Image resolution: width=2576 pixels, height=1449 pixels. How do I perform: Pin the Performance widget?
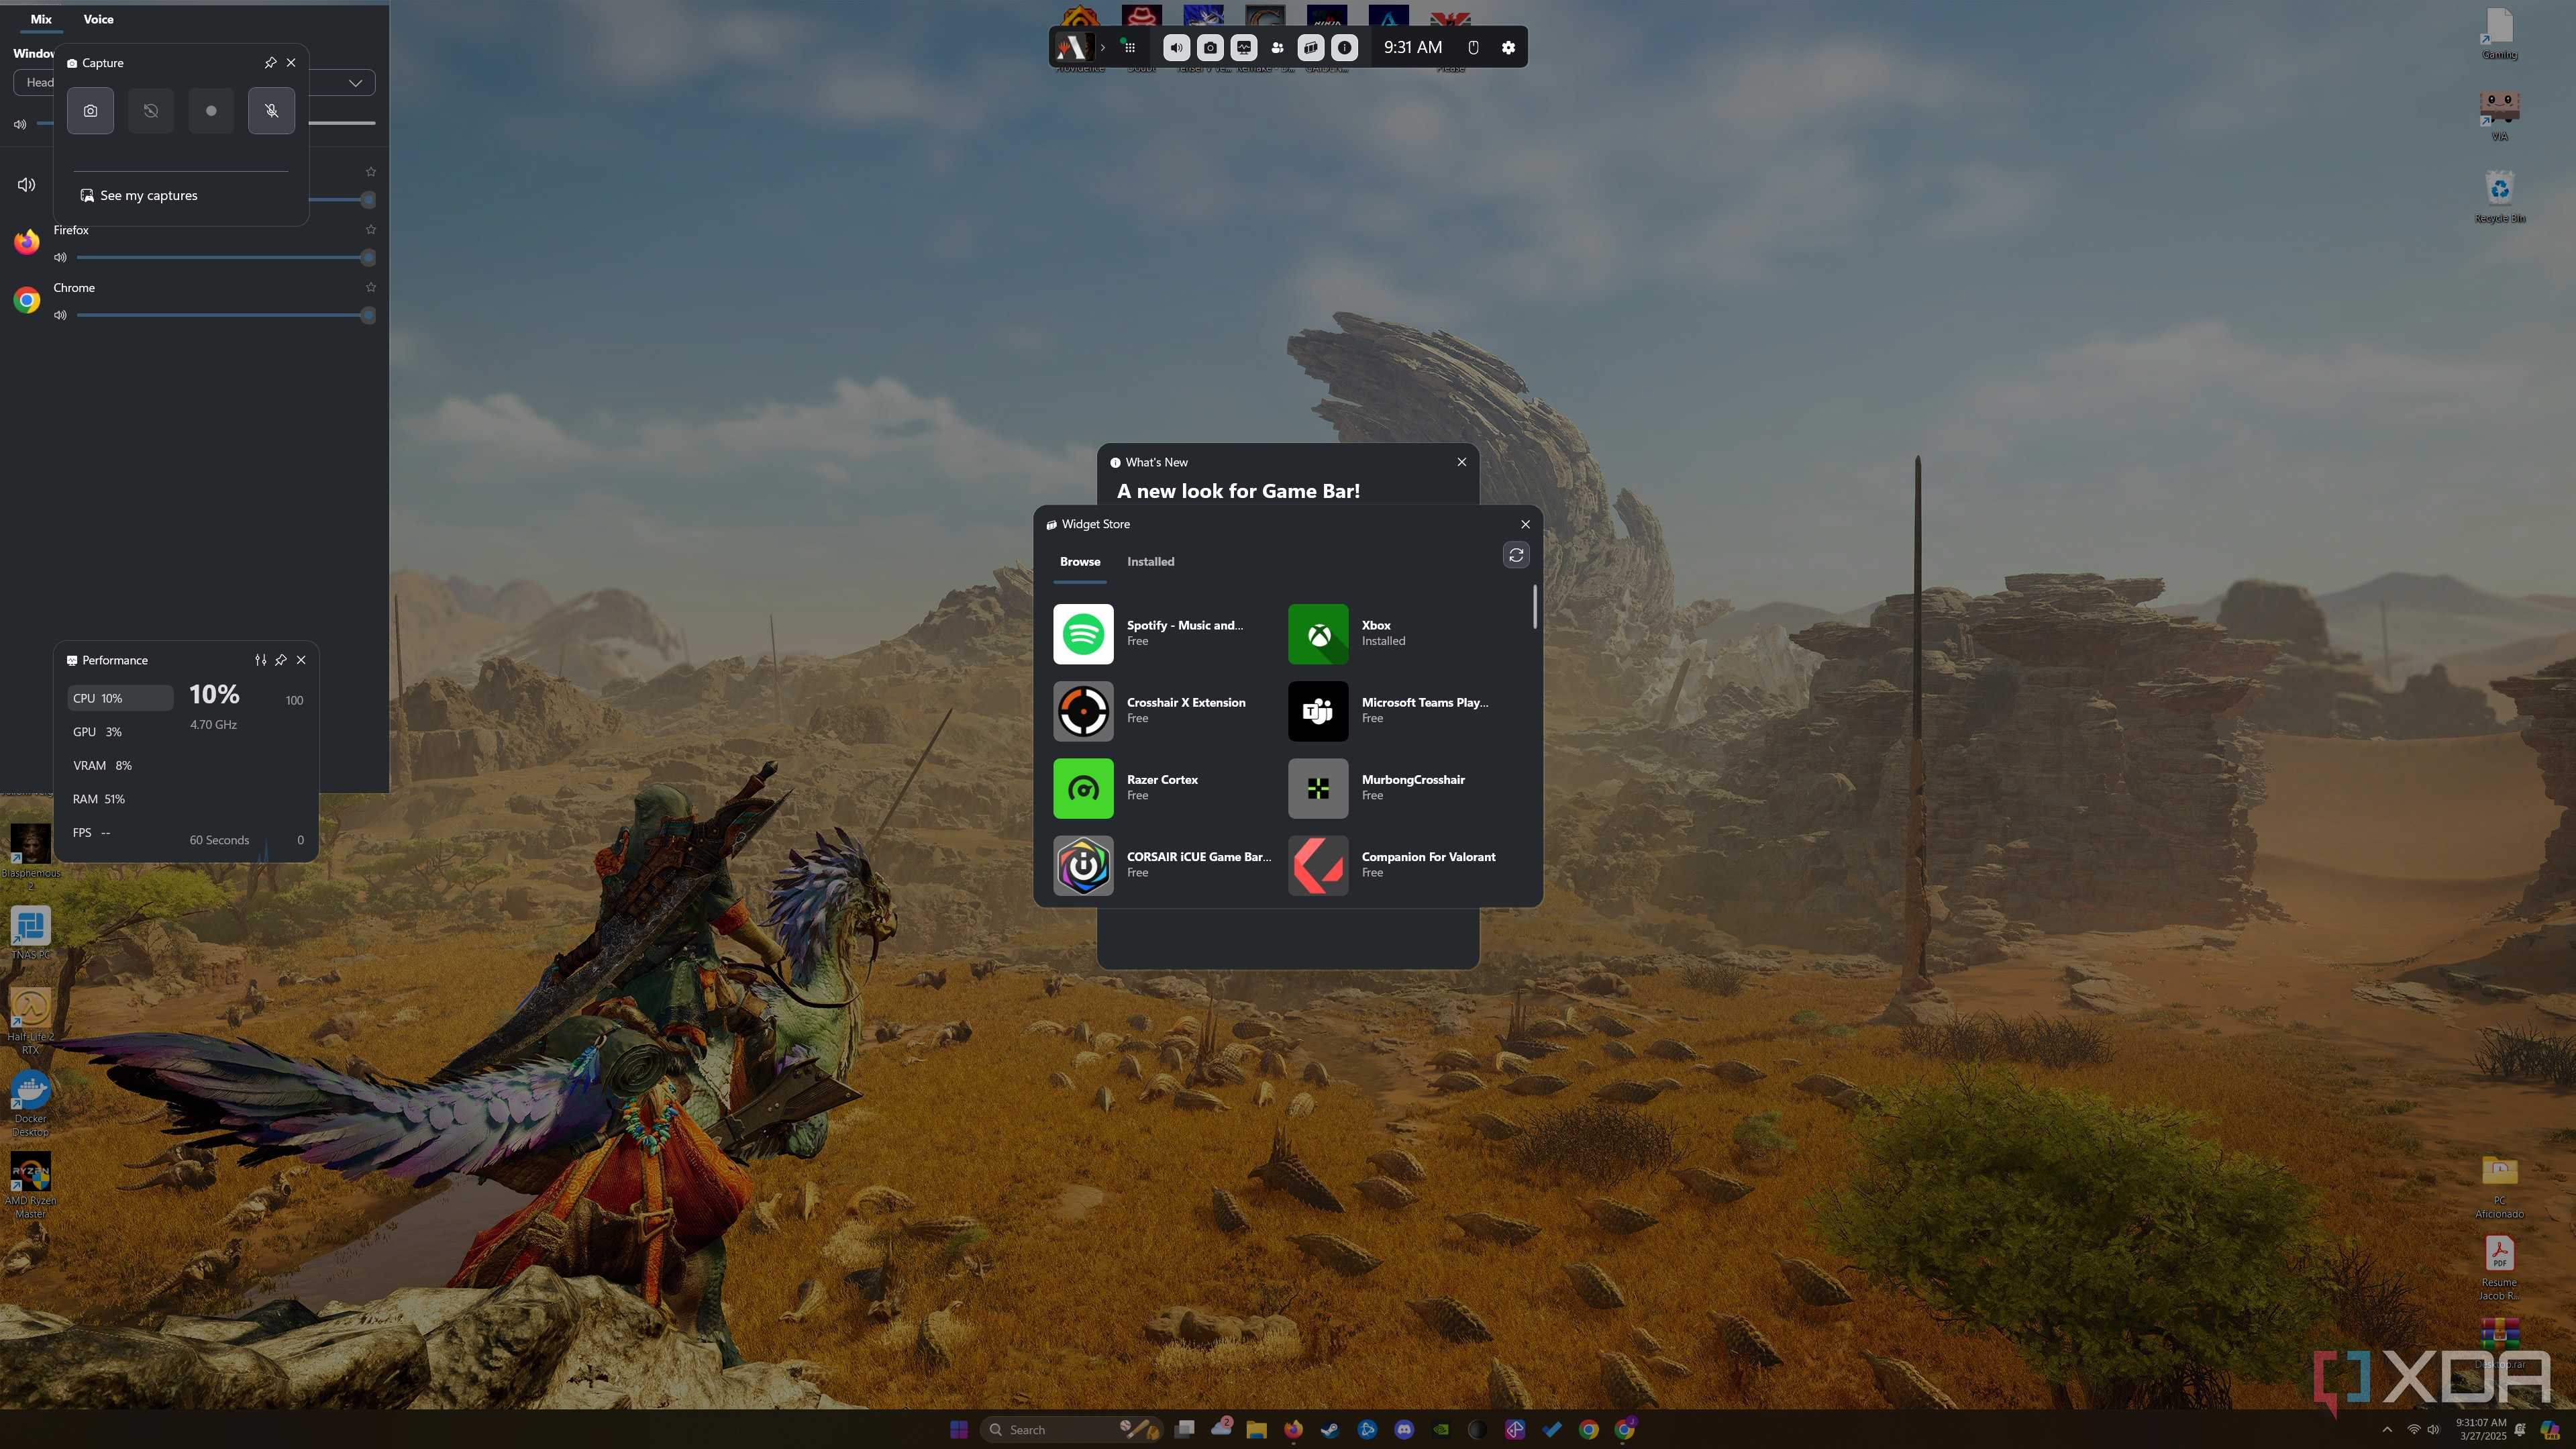tap(281, 660)
